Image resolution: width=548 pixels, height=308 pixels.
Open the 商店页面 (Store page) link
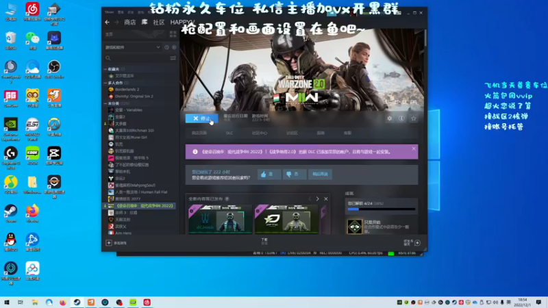click(199, 133)
